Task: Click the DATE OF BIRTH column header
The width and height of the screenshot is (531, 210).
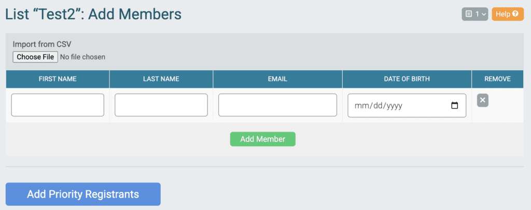Action: point(407,79)
